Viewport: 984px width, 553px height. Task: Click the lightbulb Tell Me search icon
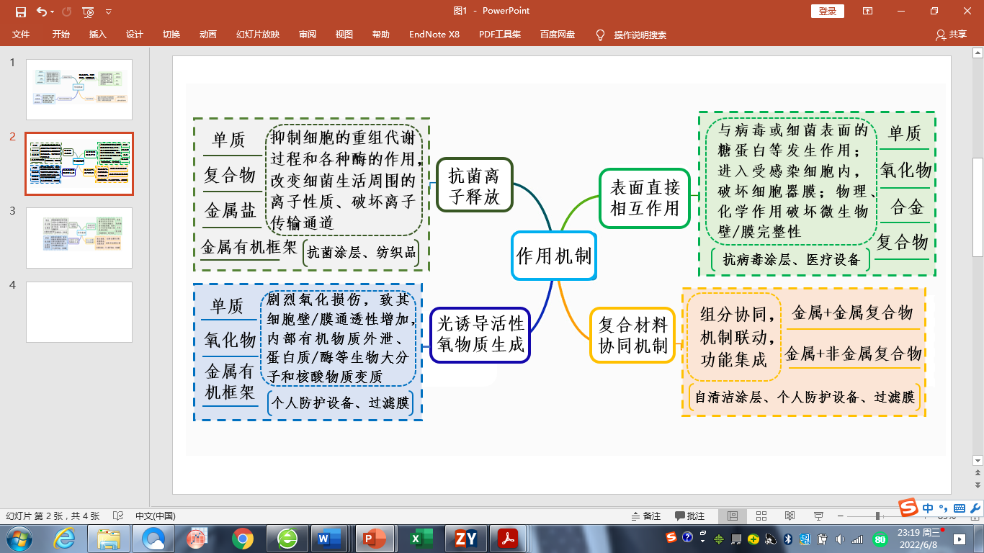click(600, 35)
